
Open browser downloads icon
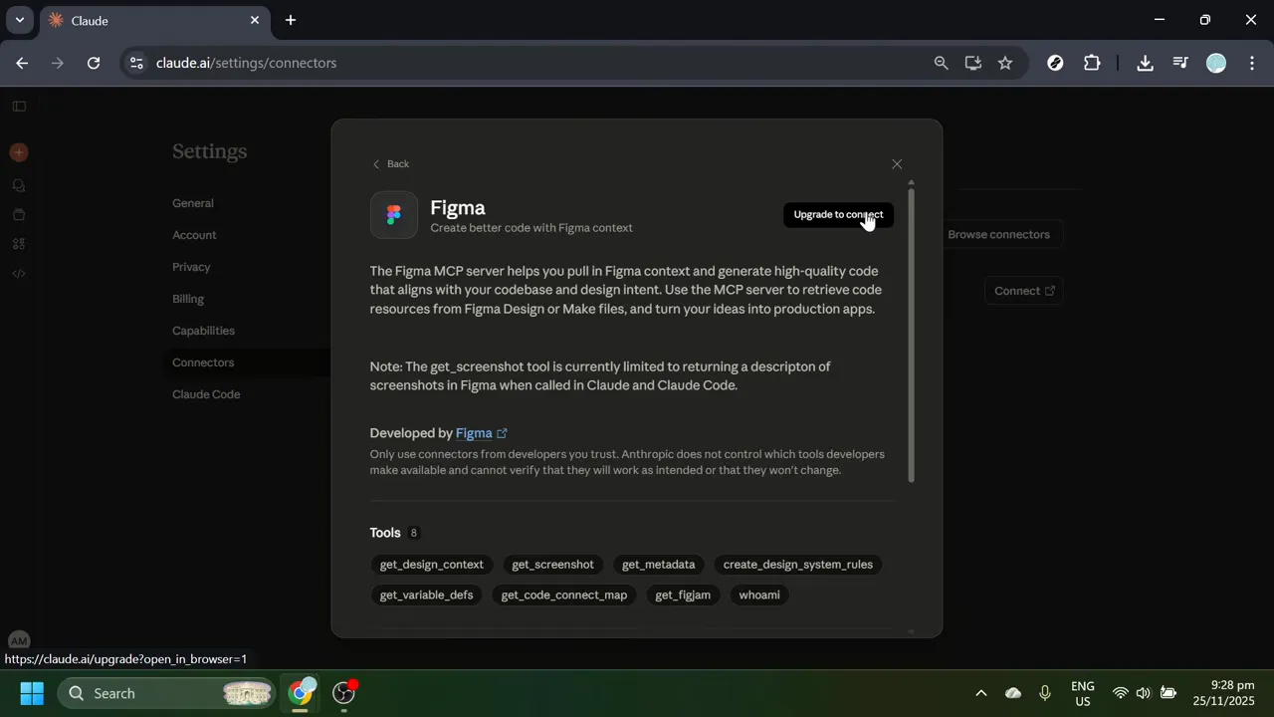click(1145, 63)
